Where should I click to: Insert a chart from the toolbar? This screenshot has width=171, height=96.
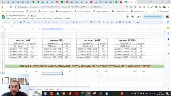[x=123, y=22]
